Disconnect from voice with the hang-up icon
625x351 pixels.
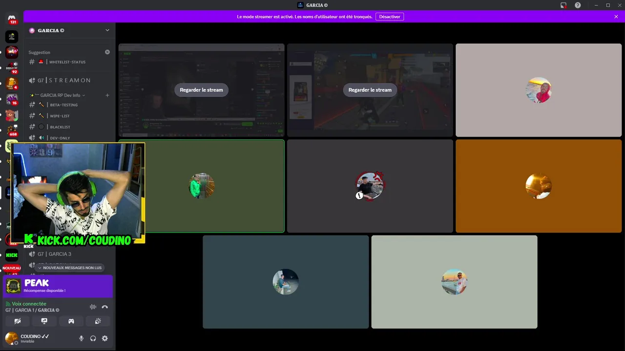pyautogui.click(x=104, y=307)
